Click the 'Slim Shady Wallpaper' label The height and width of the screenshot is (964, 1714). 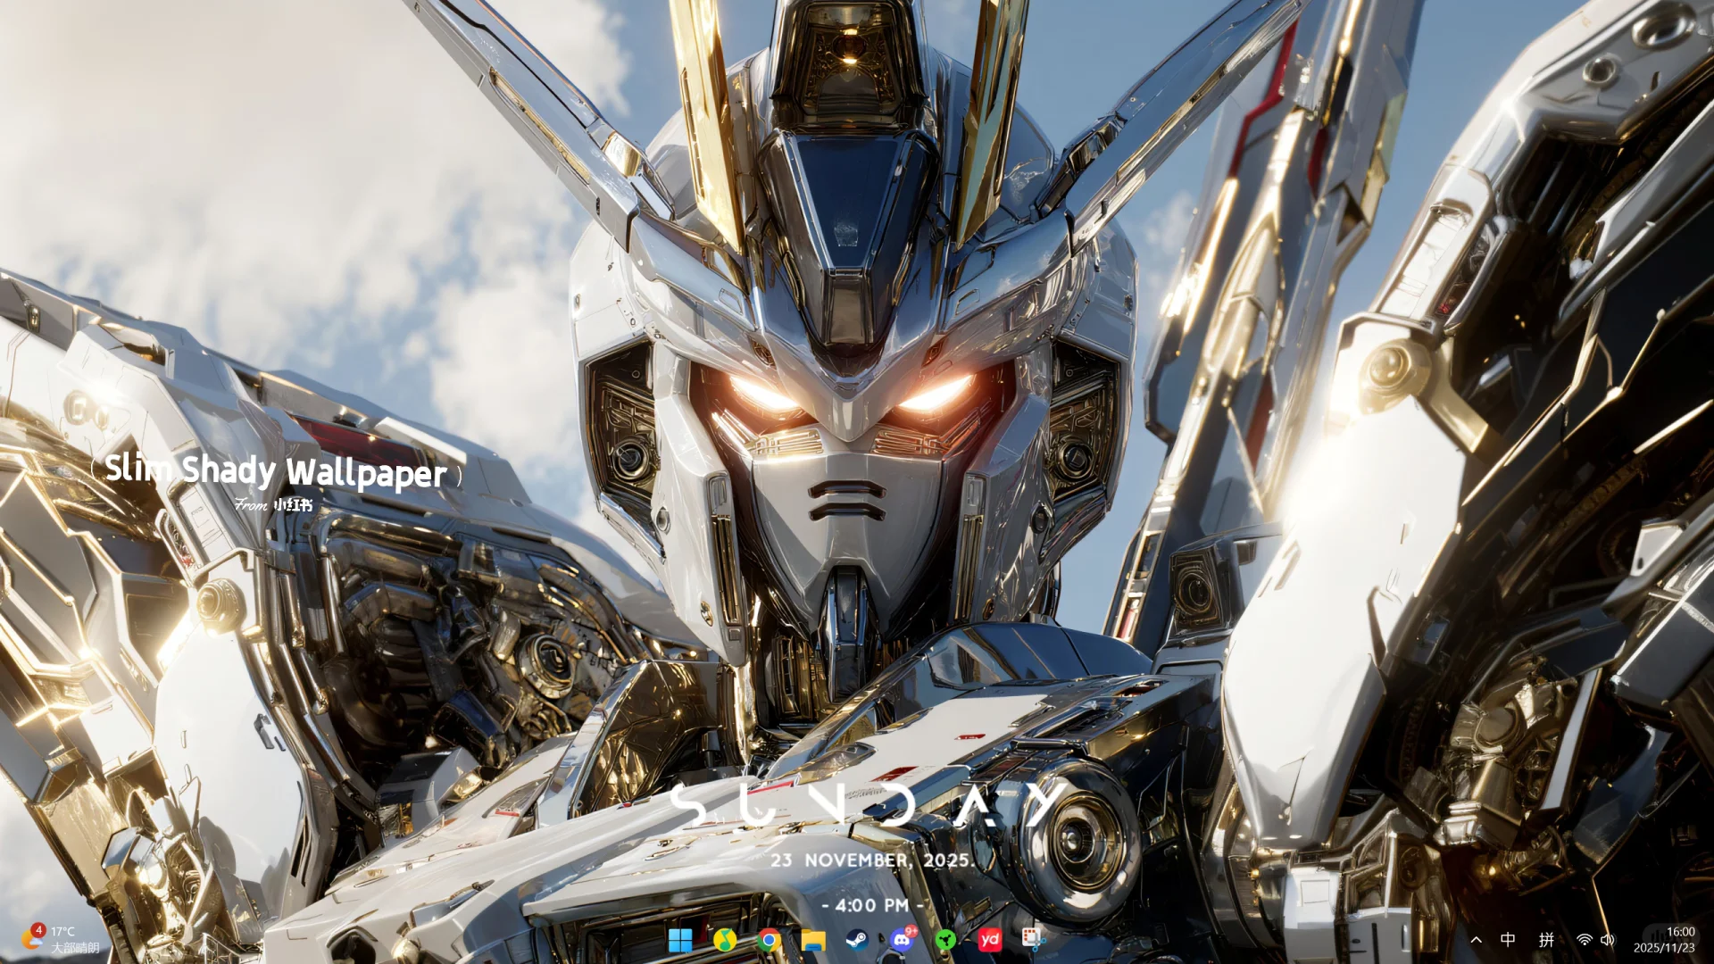(x=277, y=471)
